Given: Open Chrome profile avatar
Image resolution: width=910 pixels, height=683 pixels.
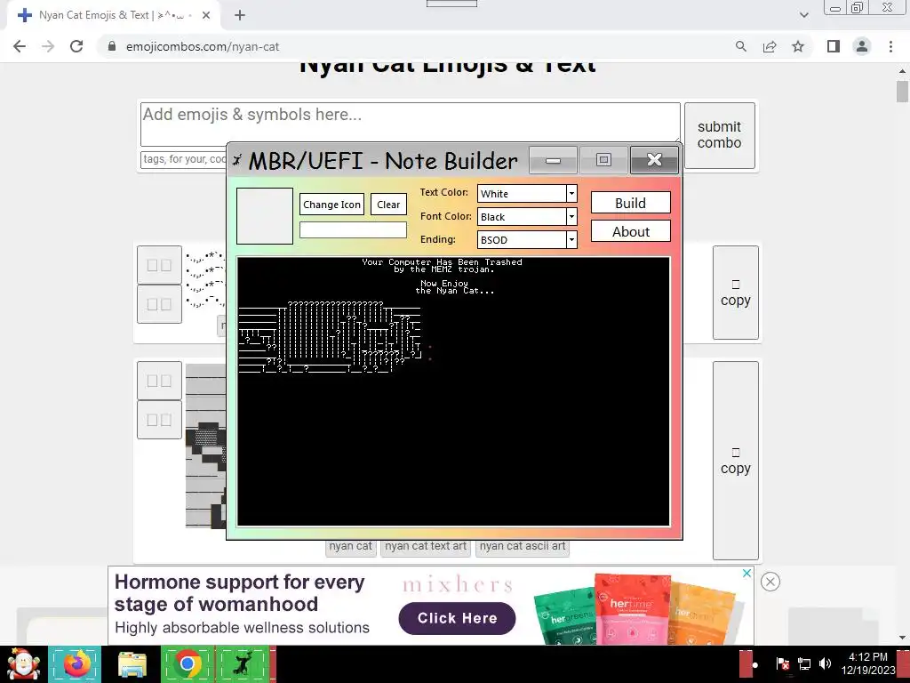Looking at the screenshot, I should [862, 46].
